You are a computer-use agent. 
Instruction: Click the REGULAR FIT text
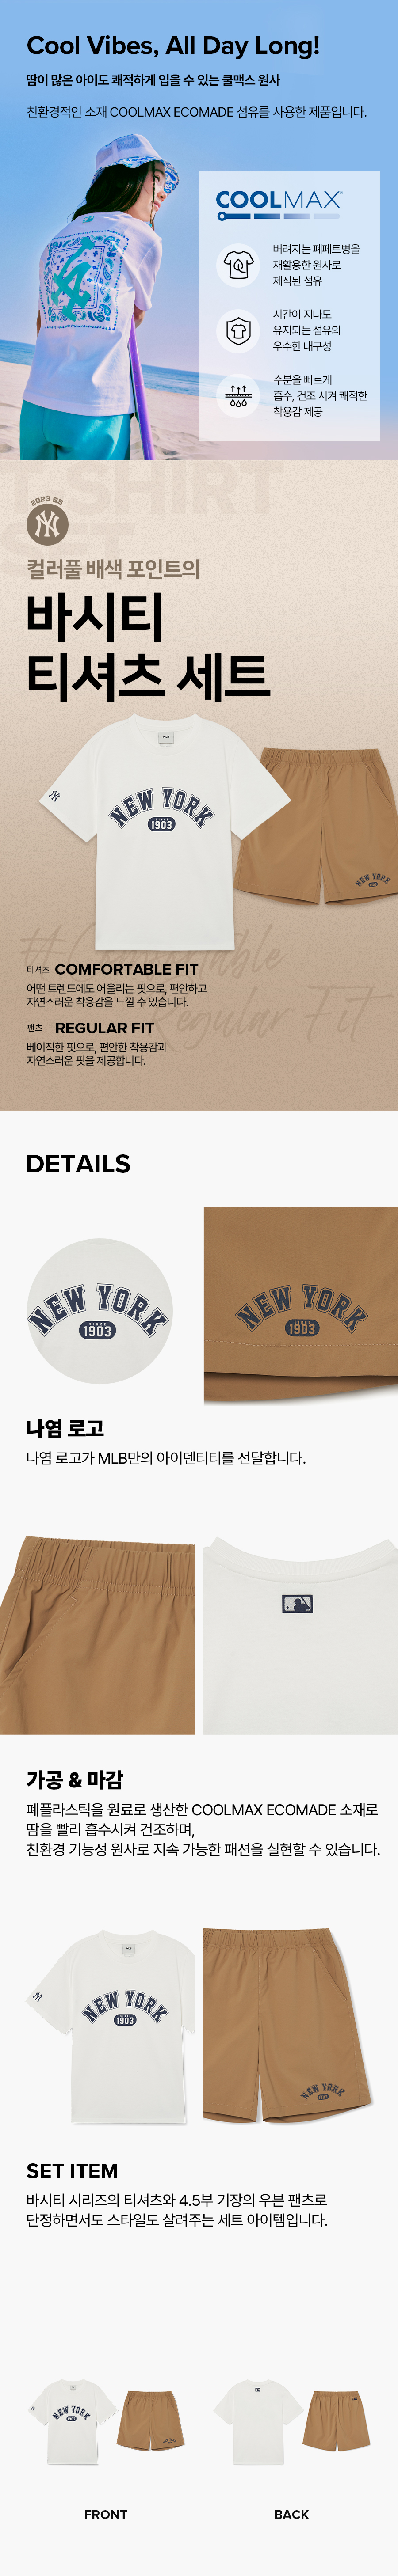[104, 1027]
